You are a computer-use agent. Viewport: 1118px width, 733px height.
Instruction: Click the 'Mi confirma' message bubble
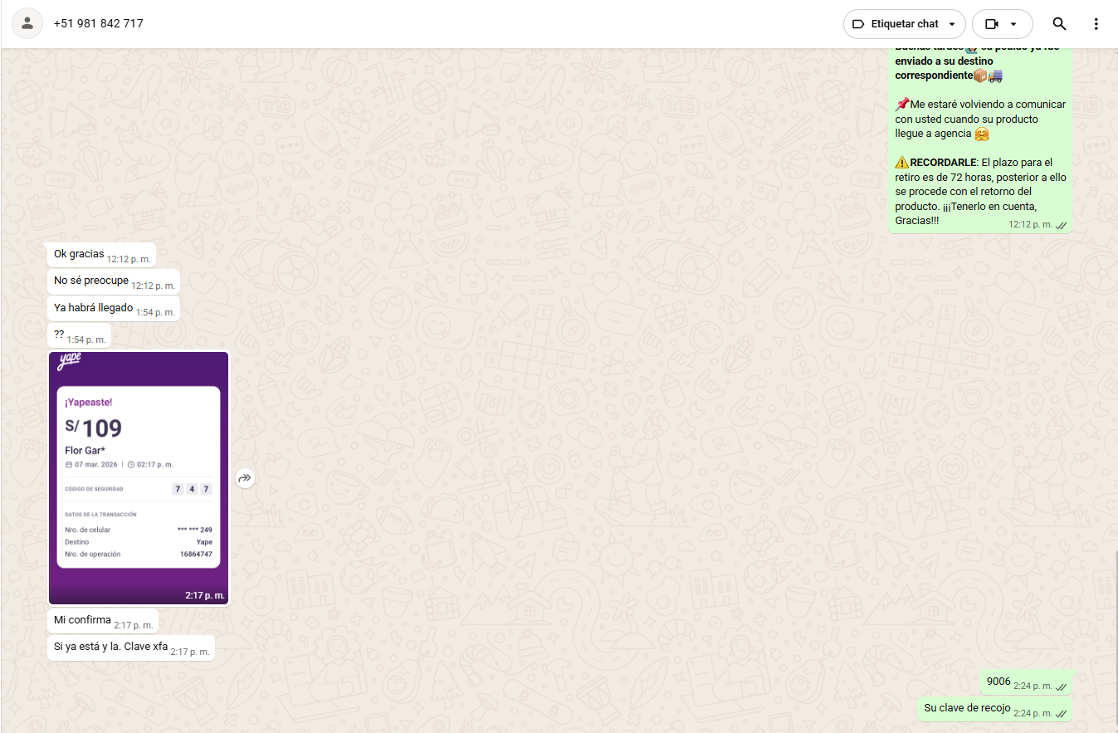point(83,620)
